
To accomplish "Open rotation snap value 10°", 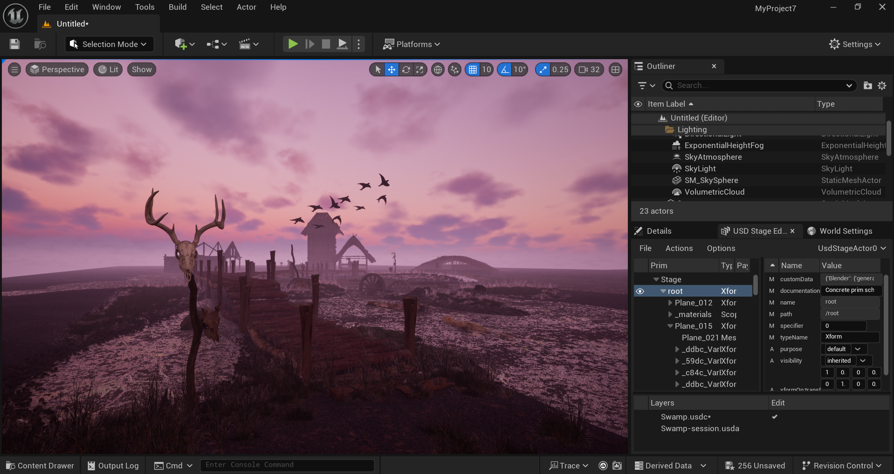I will [520, 69].
